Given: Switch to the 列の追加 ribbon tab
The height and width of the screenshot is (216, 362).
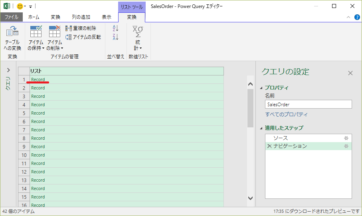Looking at the screenshot, I should coord(81,17).
